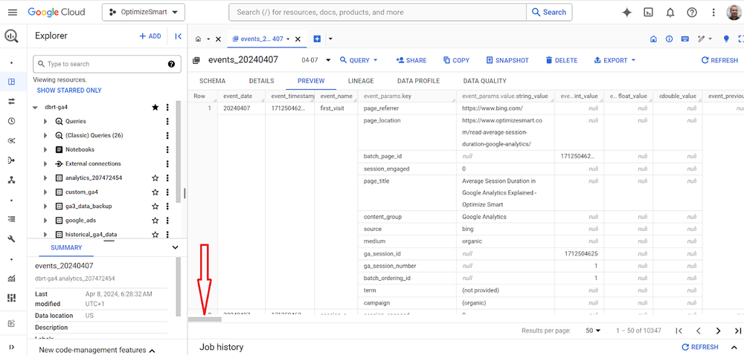Collapse the Explorer panel

pos(179,36)
